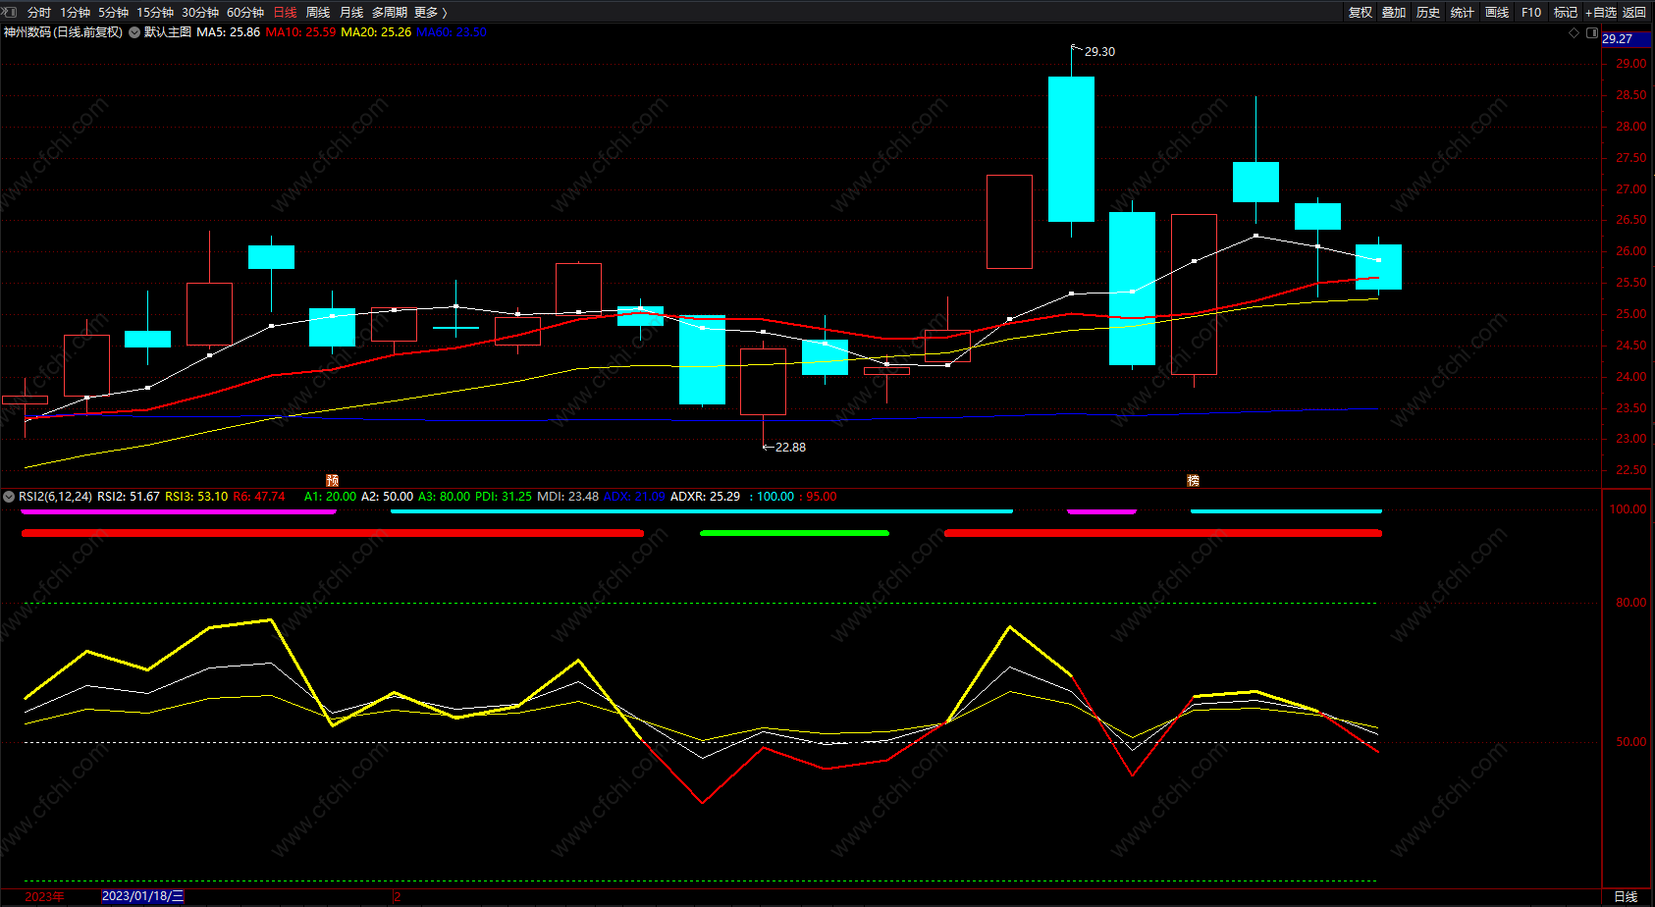Open the 多周期 multi-period view
Screen dimensions: 1655x907
tap(390, 13)
